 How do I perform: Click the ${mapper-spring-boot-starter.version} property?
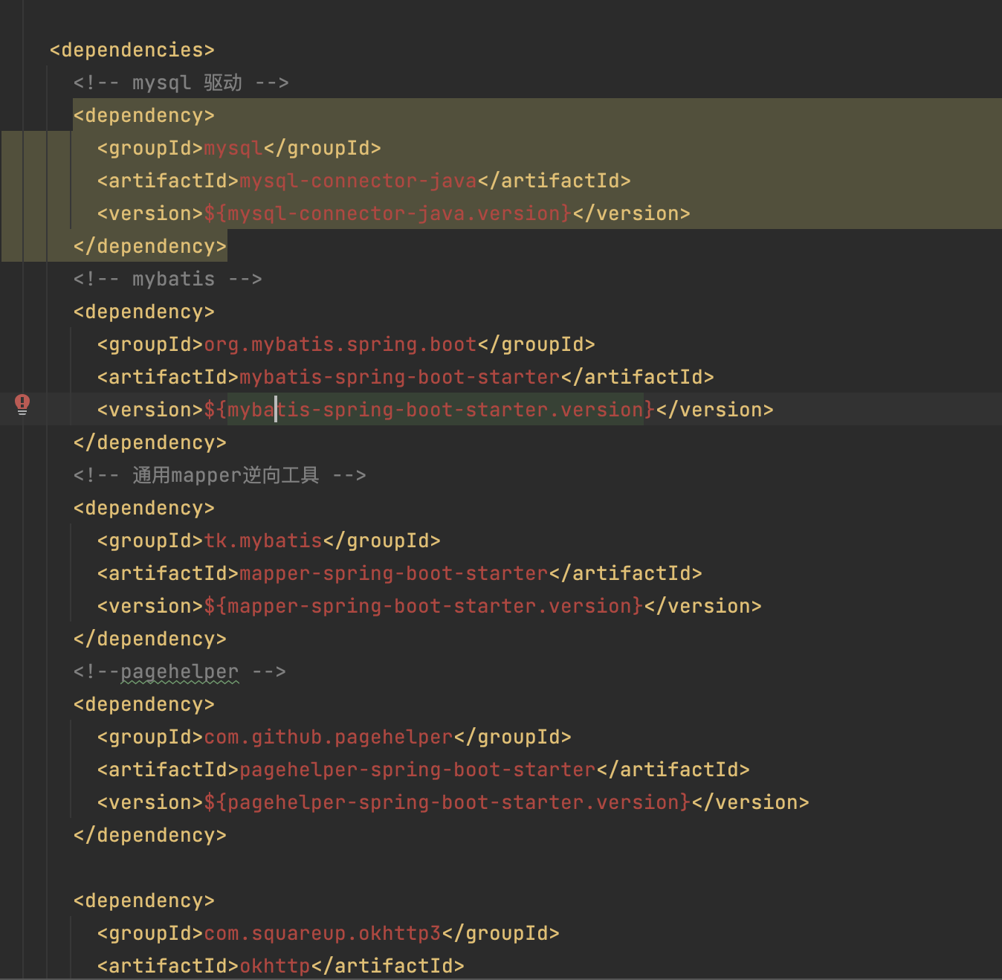[x=424, y=606]
